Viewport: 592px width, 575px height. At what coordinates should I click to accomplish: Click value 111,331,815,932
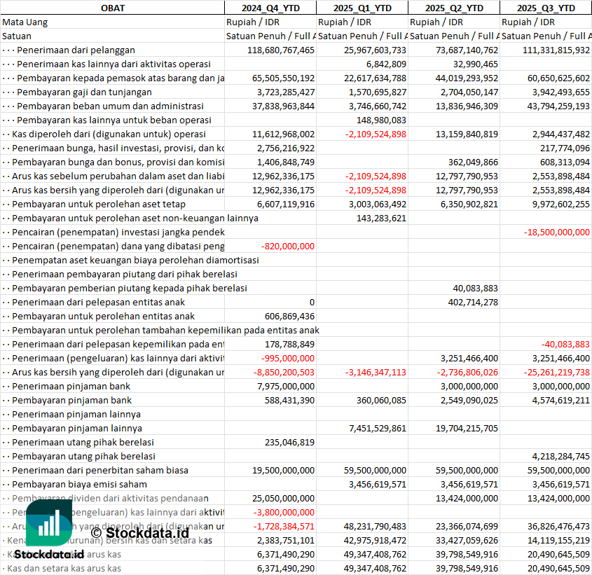556,50
